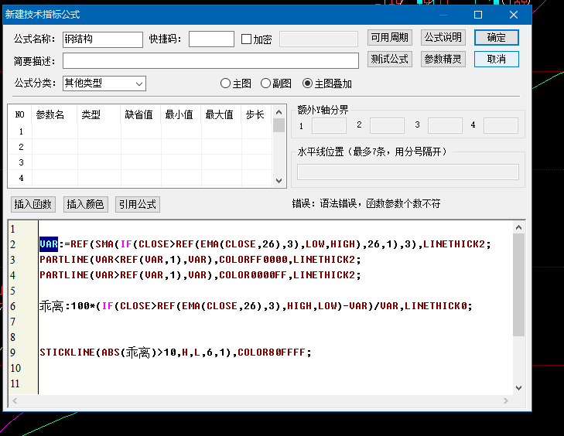Maximize the 新建技术指标公式 dialog window
The width and height of the screenshot is (564, 436).
tap(478, 15)
